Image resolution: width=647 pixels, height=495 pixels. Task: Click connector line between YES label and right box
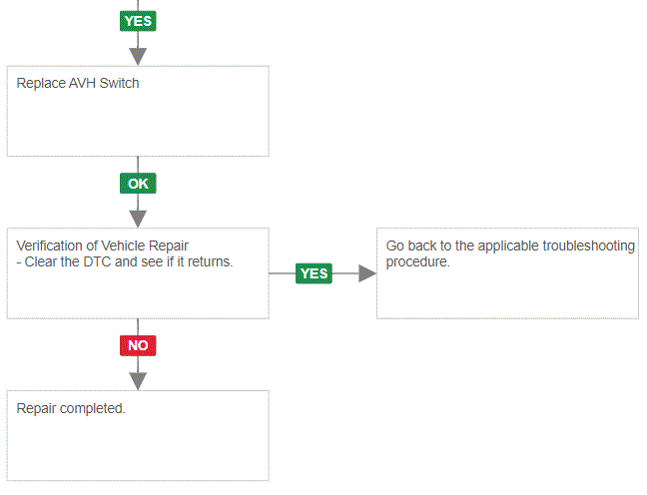tap(345, 273)
